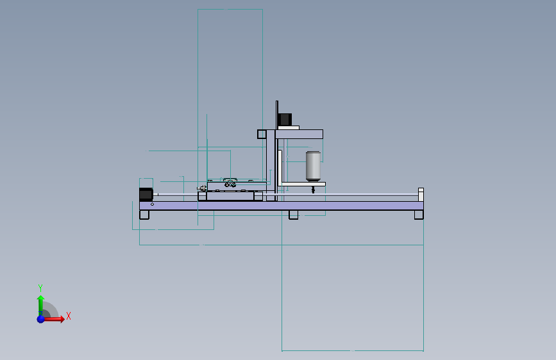Select the middle foot under the base plate
The width and height of the screenshot is (556, 360).
294,215
